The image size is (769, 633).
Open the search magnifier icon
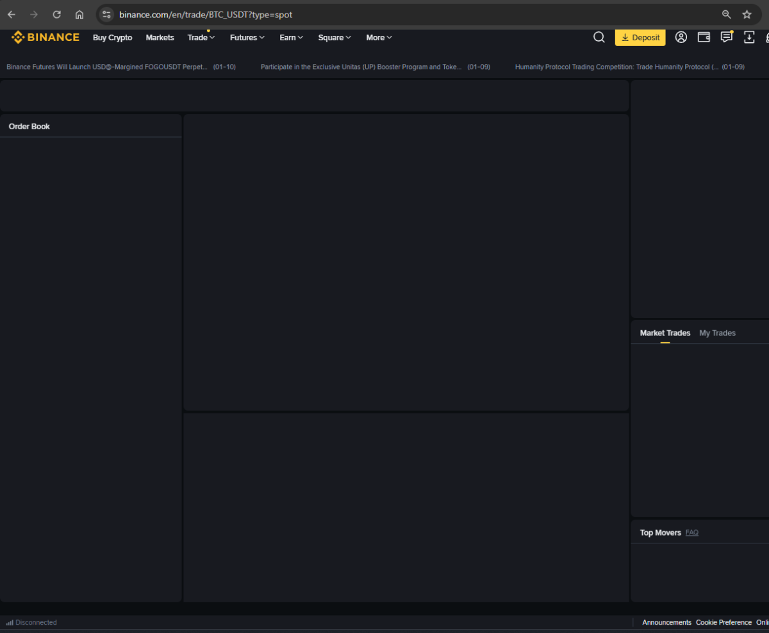pos(599,38)
